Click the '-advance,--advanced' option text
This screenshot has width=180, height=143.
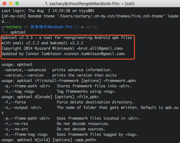[x=25, y=70]
